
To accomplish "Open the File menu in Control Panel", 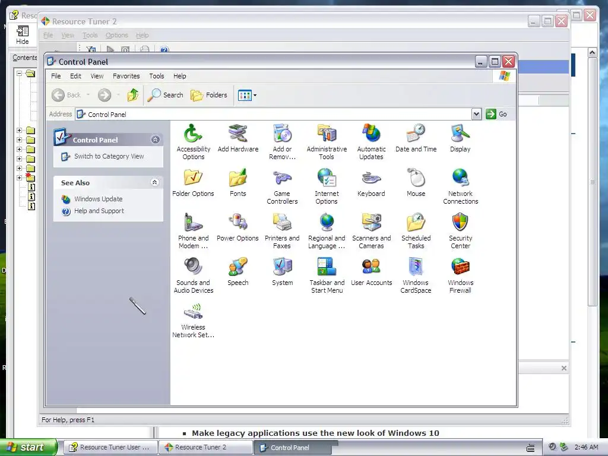I will pos(56,76).
